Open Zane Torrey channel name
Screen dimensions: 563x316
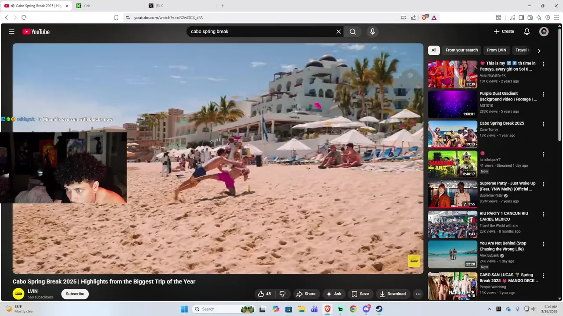489,129
